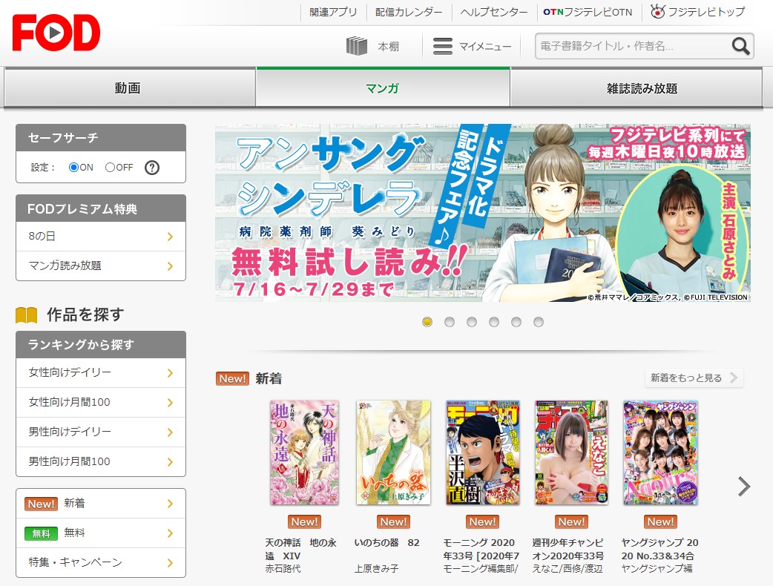Screen dimensions: 773x586
Task: Click the FOD logo
Action: (x=56, y=33)
